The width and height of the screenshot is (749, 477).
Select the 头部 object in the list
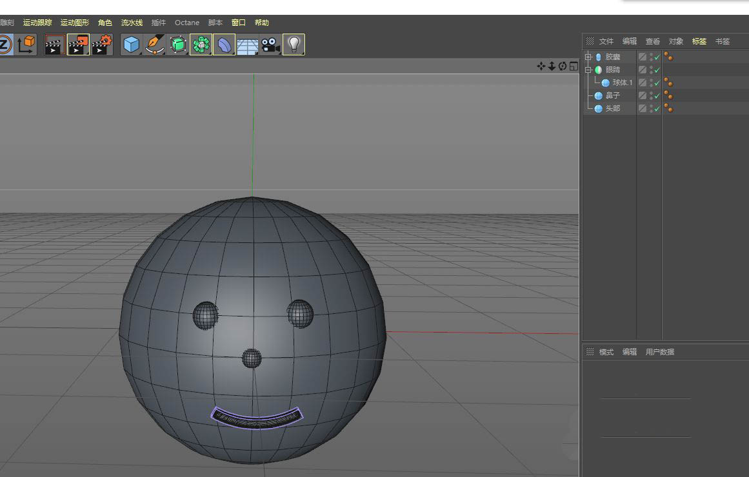click(x=612, y=108)
